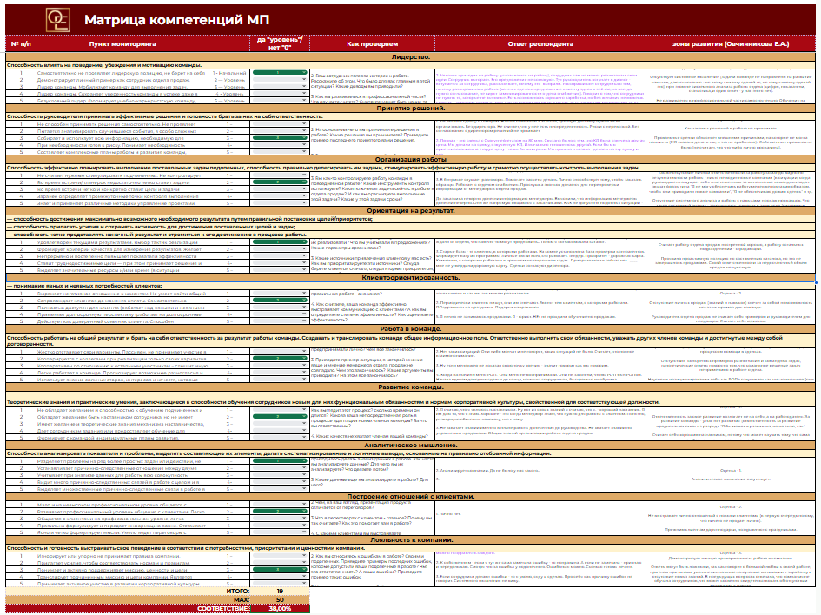Select the "Ответ респондента" column header
821x615 pixels.
(x=540, y=43)
